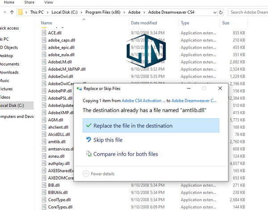This screenshot has width=268, height=210.
Task: Click the Up one level arrow icon
Action: [x=12, y=13]
